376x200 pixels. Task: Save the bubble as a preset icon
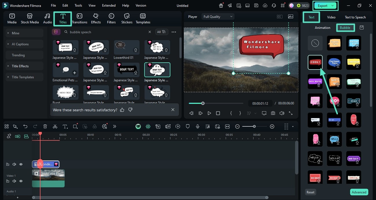pyautogui.click(x=362, y=27)
